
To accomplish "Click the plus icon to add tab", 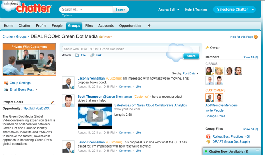I will click(149, 25).
